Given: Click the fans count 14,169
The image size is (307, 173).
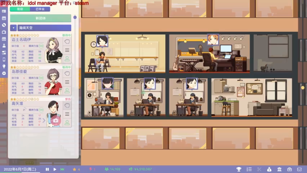Looking at the screenshot, I should click(113, 169).
